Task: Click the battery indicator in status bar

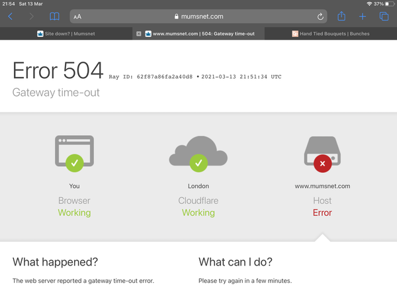Action: click(x=390, y=4)
